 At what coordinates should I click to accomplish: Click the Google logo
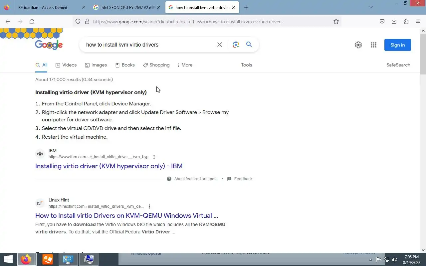point(49,45)
